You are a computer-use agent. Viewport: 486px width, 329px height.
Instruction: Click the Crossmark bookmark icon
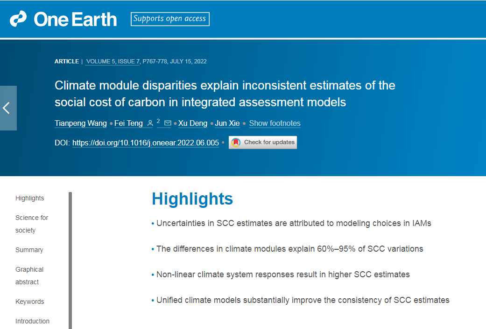(x=236, y=143)
